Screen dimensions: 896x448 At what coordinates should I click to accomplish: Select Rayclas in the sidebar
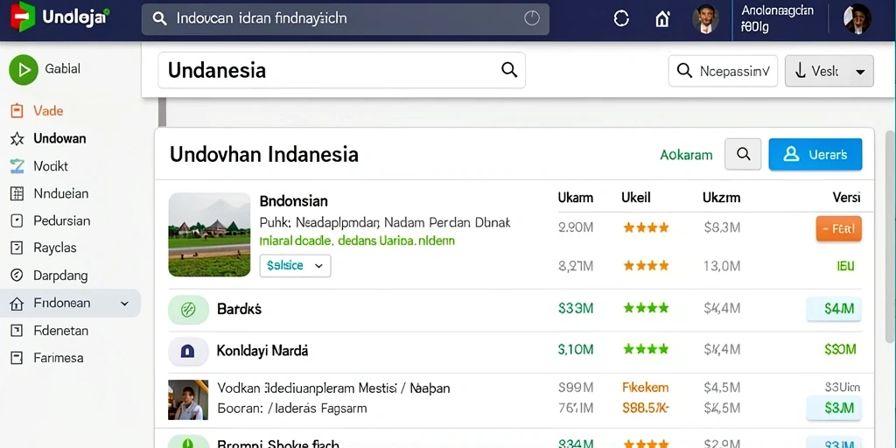[55, 248]
